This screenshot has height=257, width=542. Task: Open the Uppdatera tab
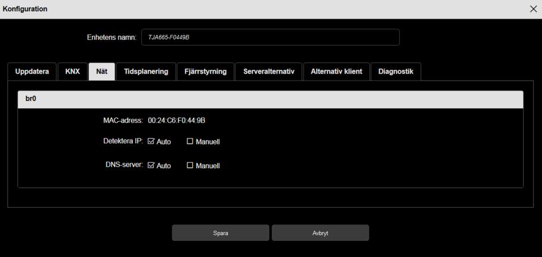[x=32, y=72]
